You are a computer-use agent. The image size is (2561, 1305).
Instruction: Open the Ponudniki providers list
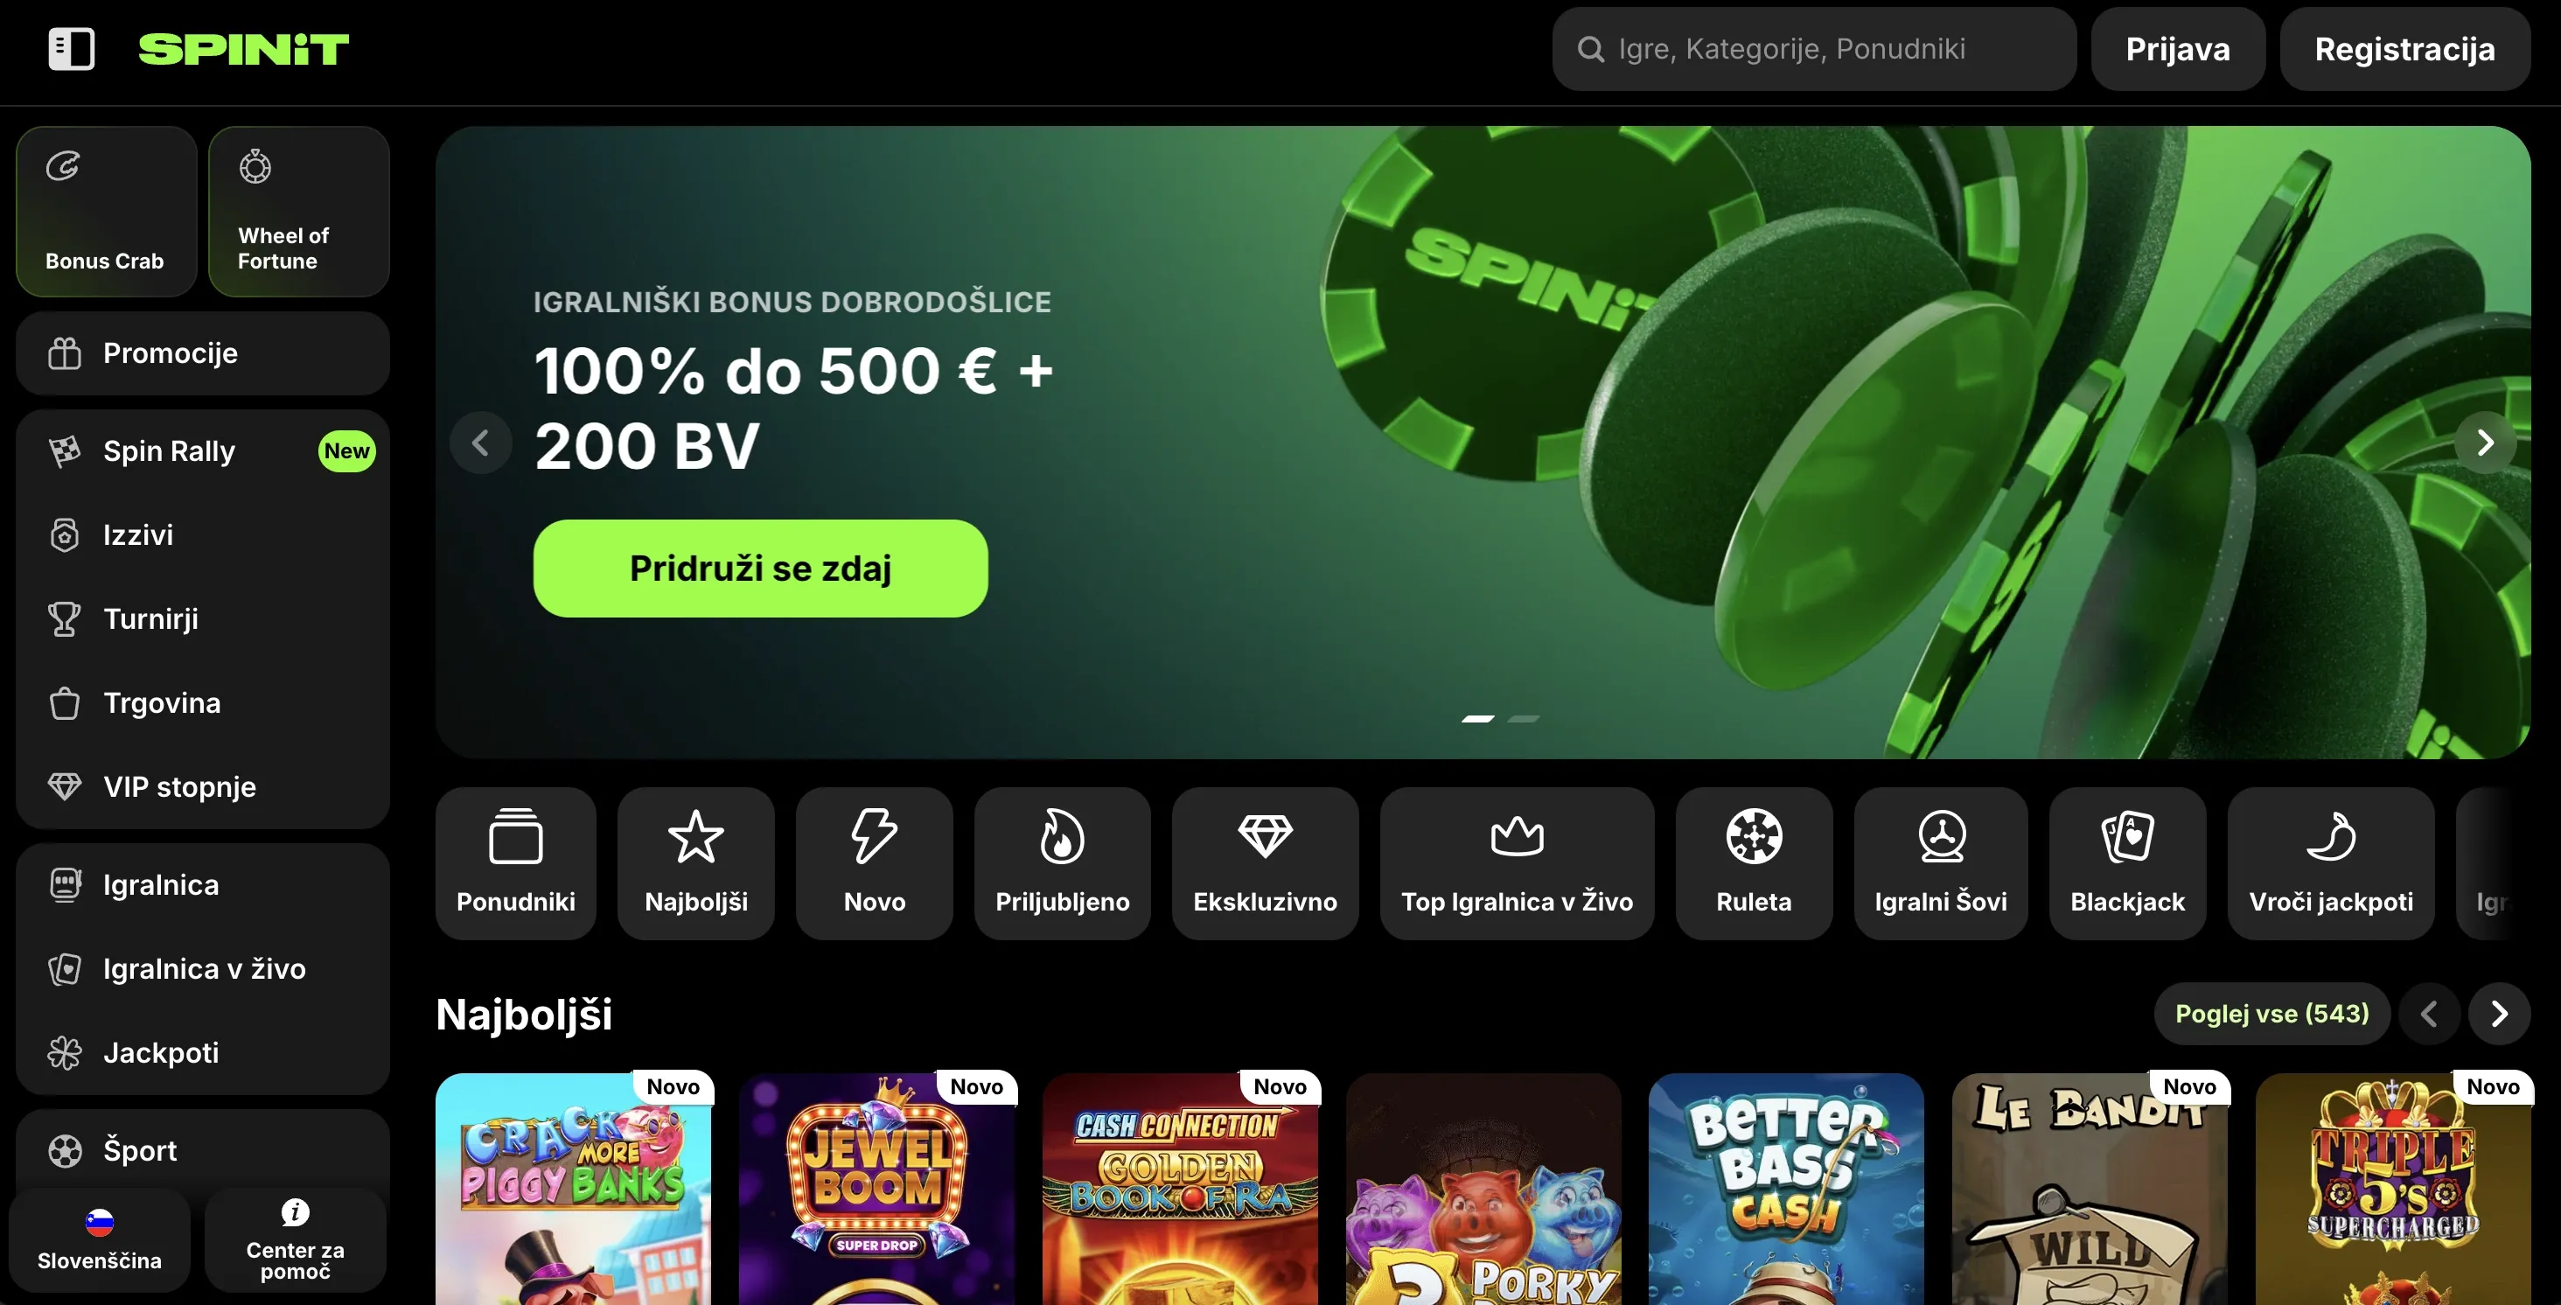click(x=515, y=862)
